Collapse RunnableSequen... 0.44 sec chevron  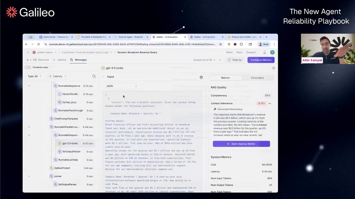[29, 135]
